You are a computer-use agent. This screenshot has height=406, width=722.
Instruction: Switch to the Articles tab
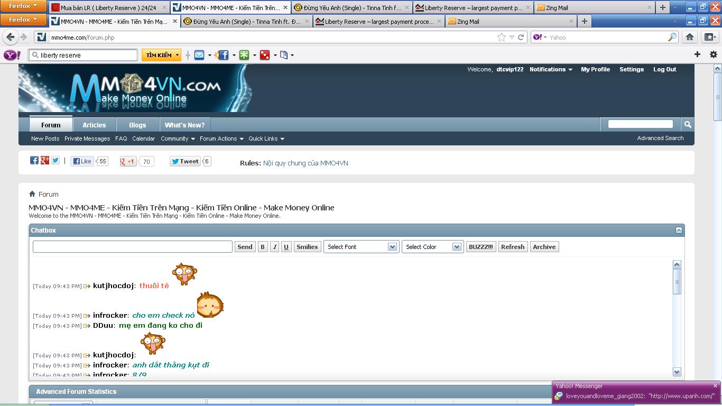point(94,125)
